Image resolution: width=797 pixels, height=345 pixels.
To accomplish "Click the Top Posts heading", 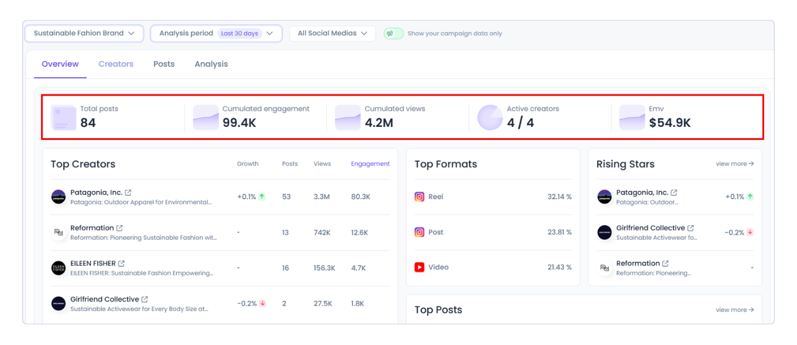I will pyautogui.click(x=438, y=310).
